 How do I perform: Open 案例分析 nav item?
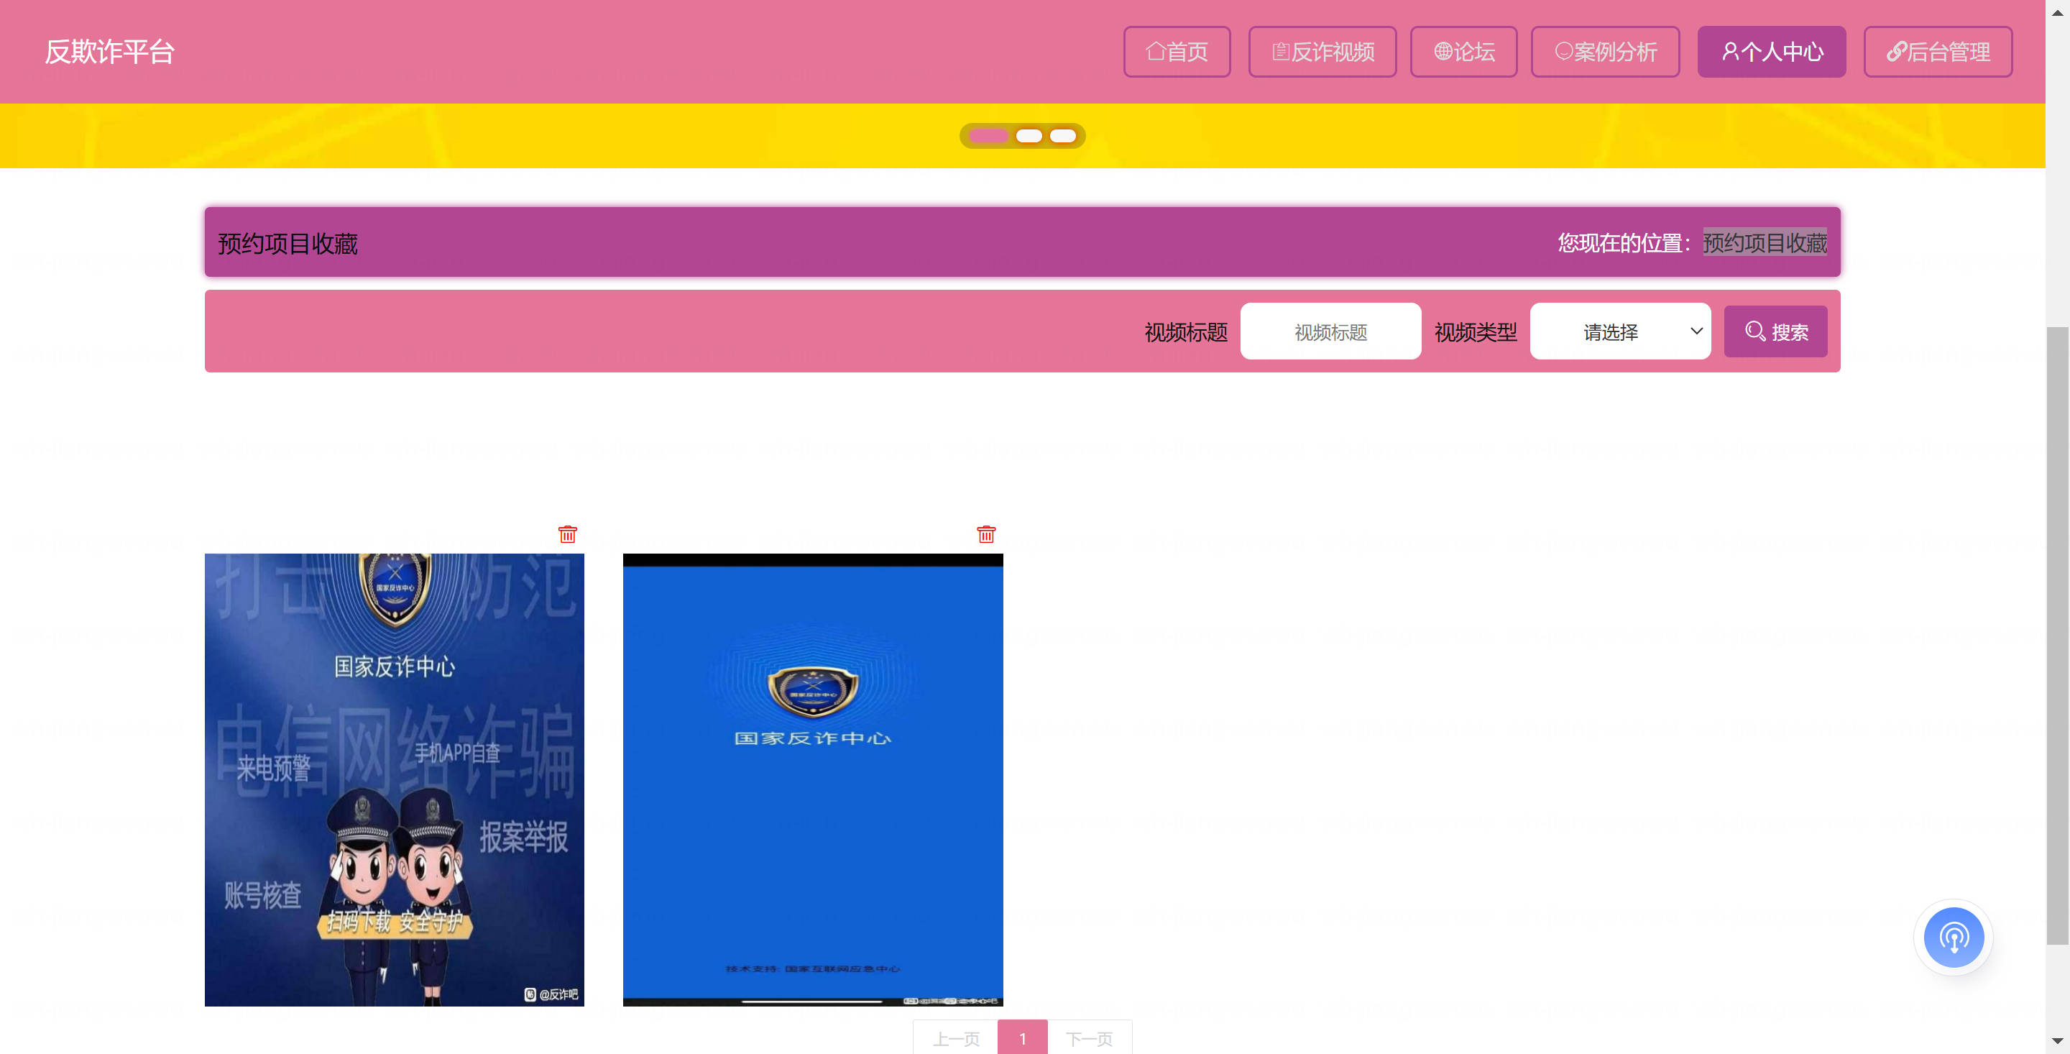point(1605,52)
